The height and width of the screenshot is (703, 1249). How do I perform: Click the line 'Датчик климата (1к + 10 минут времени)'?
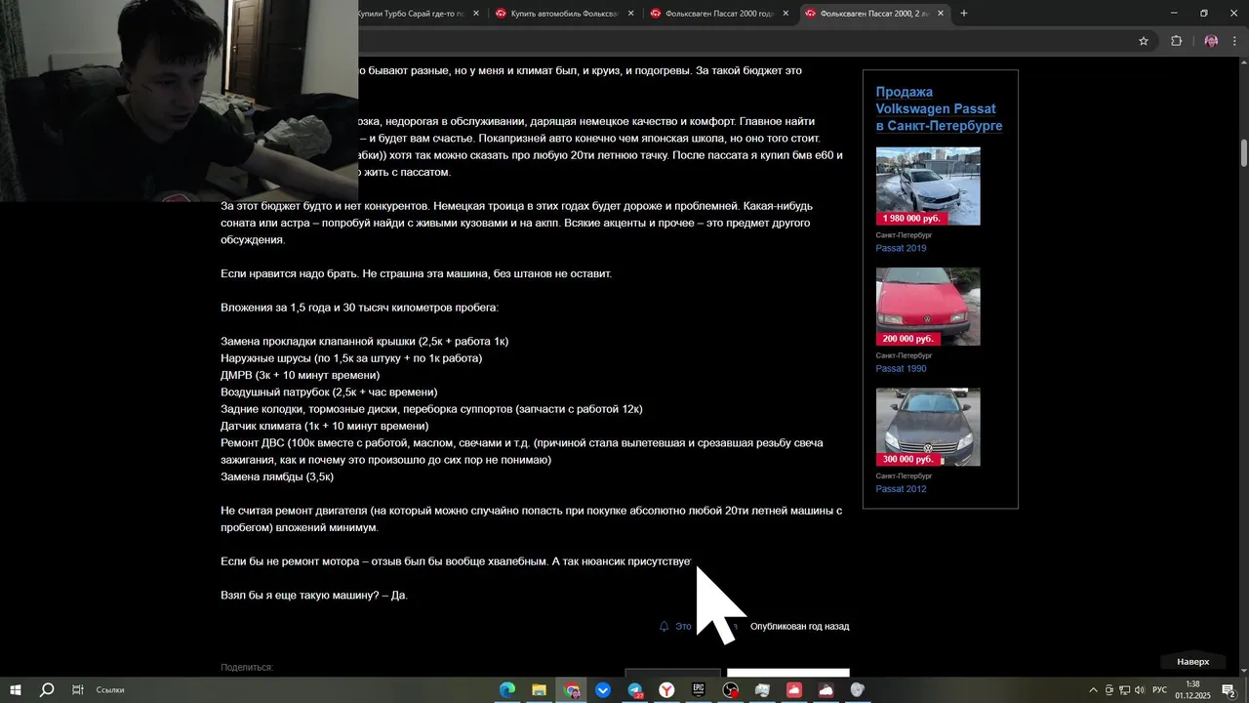tap(325, 426)
